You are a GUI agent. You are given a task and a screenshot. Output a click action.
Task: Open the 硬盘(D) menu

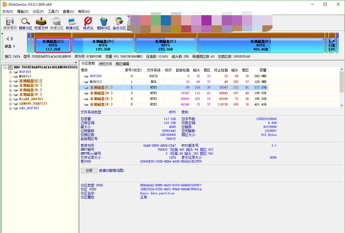click(22, 11)
